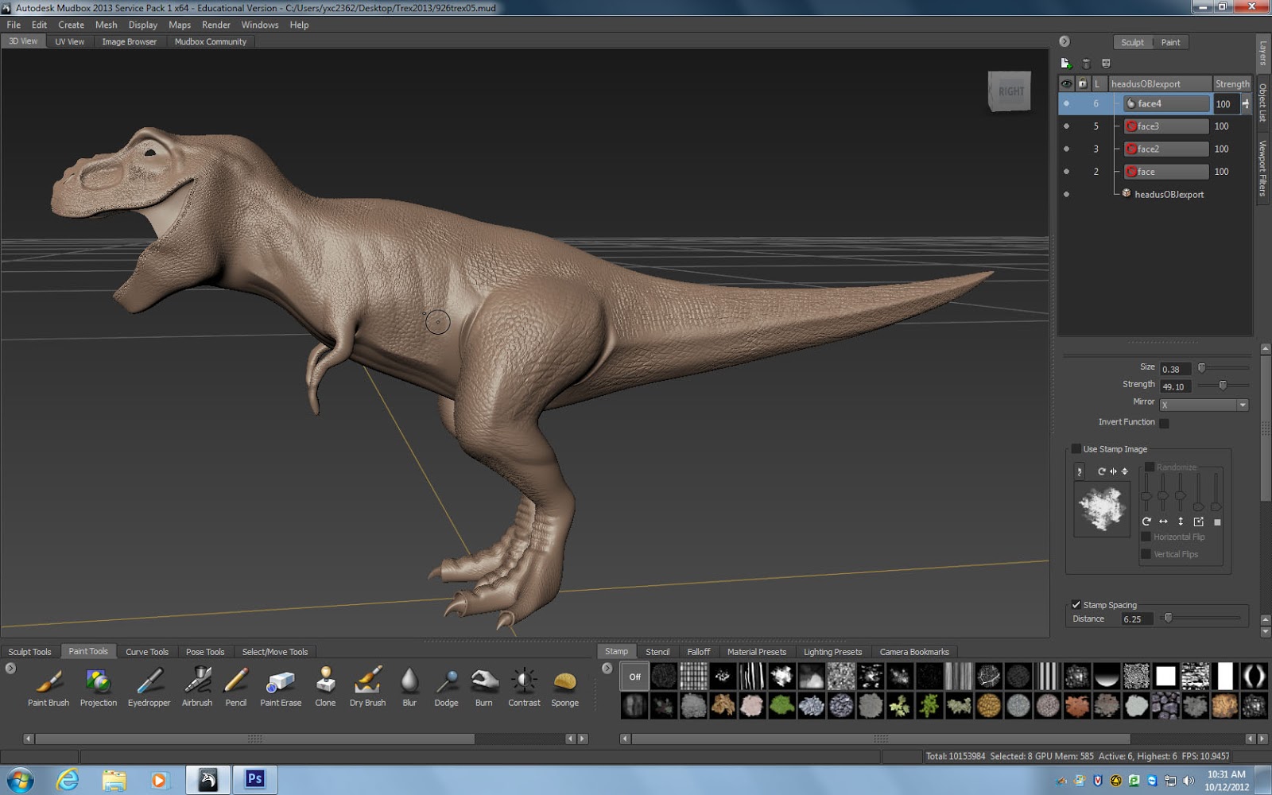Adjust the brush Strength slider
The image size is (1272, 795).
pos(1223,386)
